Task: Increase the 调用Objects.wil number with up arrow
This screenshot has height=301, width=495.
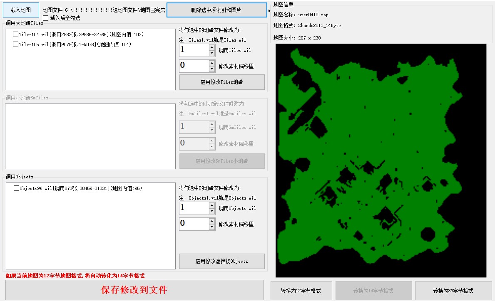Action: tap(211, 205)
